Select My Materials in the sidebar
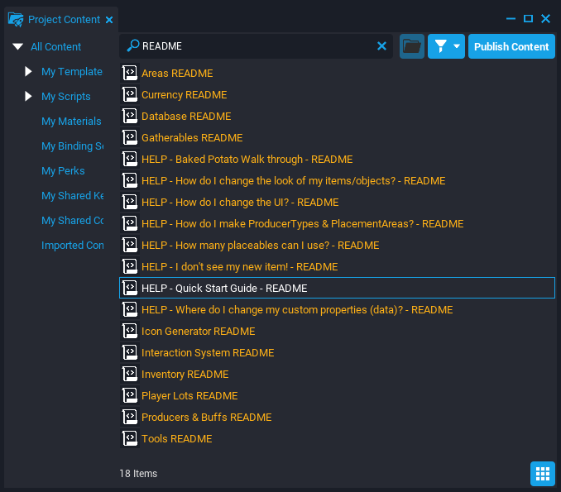 (71, 122)
